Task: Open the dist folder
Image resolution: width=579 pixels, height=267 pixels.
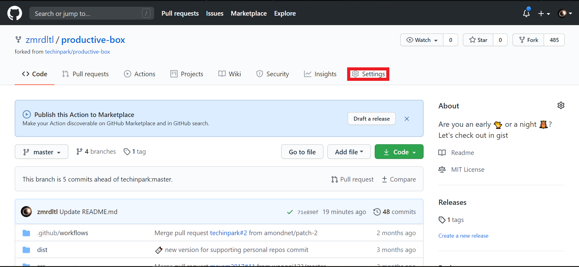Action: (x=42, y=250)
